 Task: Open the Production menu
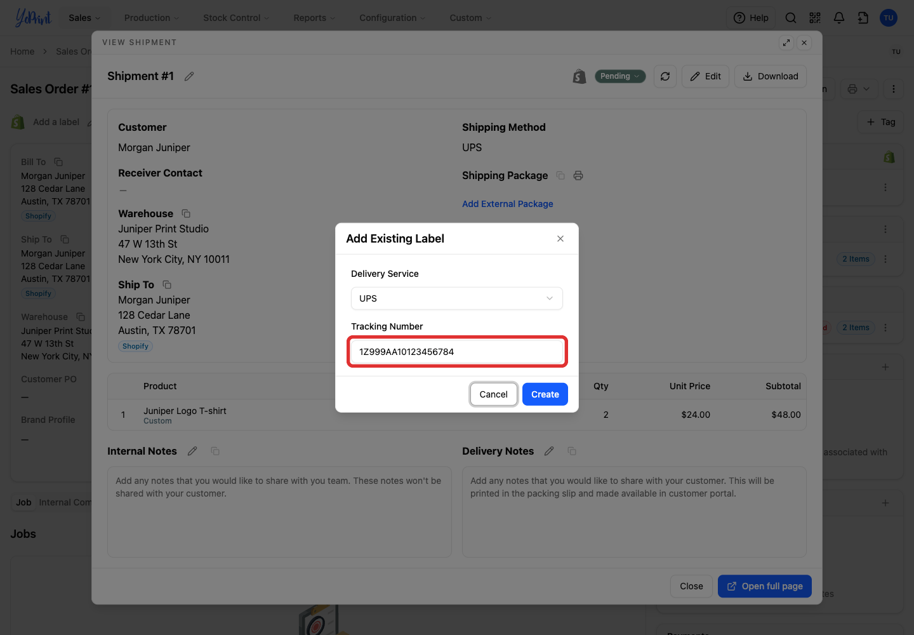152,18
